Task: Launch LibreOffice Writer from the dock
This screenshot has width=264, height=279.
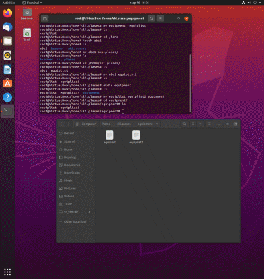Action: (x=7, y=70)
